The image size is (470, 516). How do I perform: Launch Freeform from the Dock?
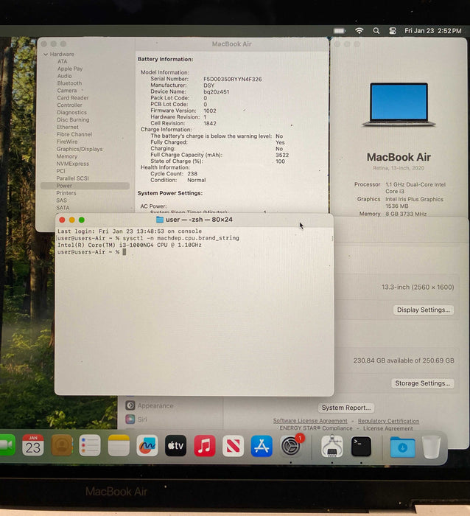[x=147, y=445]
